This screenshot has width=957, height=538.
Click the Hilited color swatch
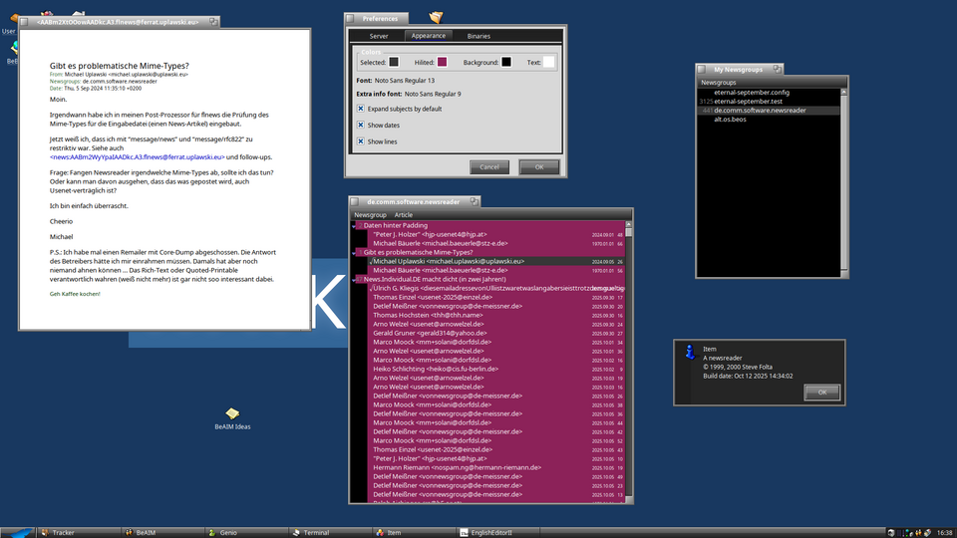(x=442, y=62)
